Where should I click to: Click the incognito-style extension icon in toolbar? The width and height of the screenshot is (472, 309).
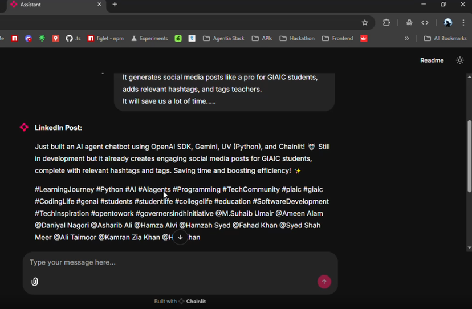409,23
